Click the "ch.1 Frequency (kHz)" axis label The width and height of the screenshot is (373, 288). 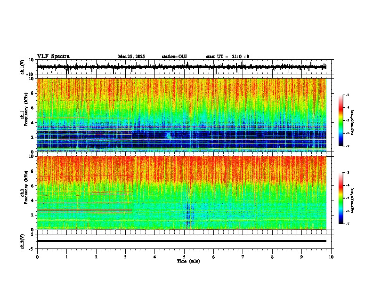[x=24, y=109]
